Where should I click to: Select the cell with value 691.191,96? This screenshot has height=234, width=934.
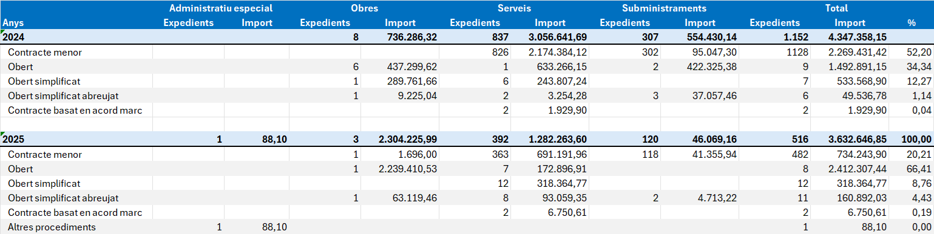tap(561, 154)
